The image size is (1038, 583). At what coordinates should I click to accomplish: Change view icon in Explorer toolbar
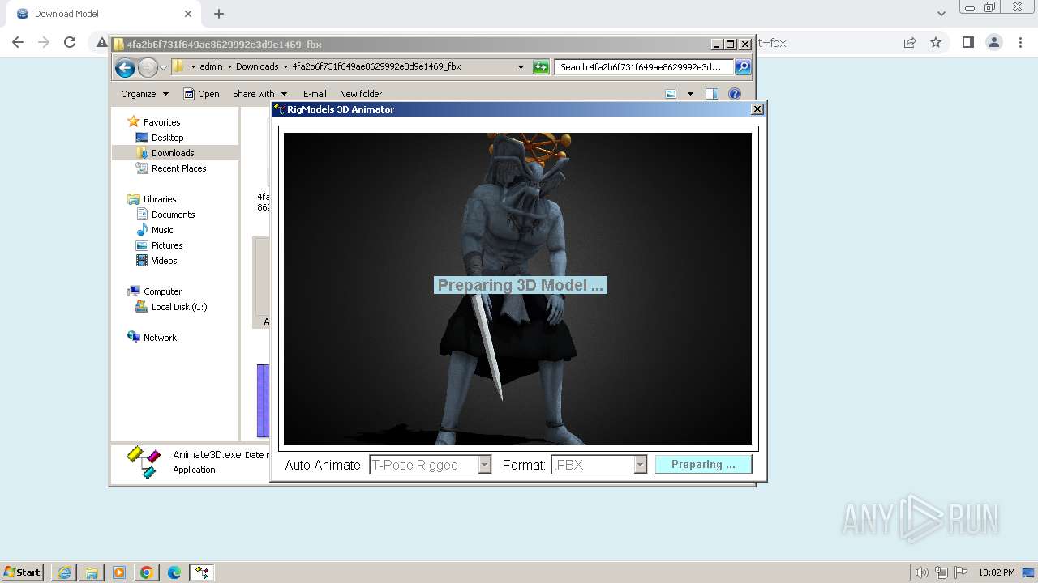pyautogui.click(x=671, y=94)
